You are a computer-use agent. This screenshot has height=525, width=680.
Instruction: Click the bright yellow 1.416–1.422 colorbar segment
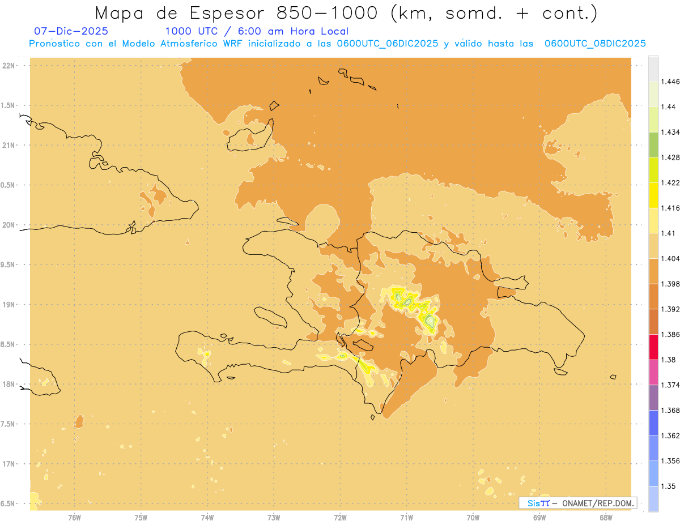pyautogui.click(x=653, y=195)
